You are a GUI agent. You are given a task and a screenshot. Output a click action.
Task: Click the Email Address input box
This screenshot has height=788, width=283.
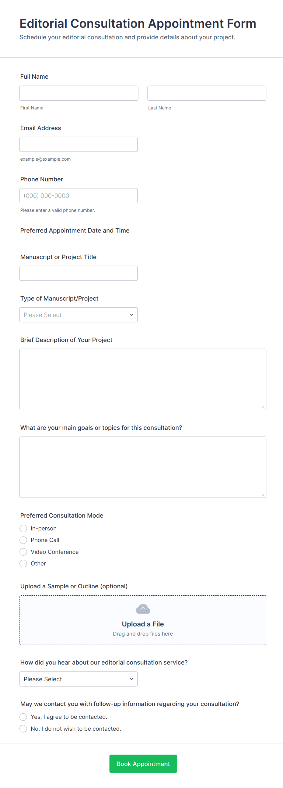[x=79, y=144]
